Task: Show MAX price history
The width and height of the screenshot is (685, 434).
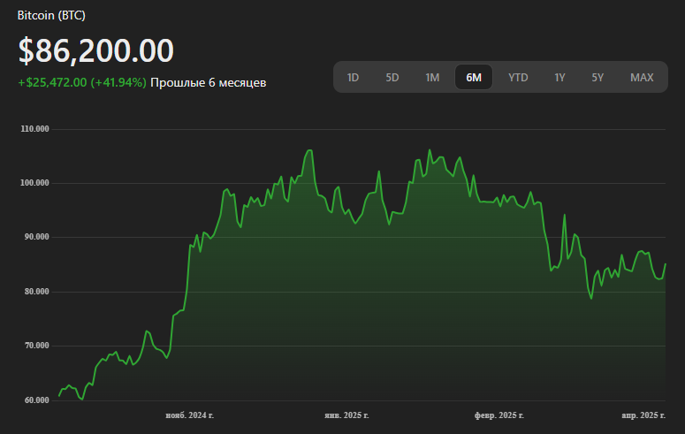Action: coord(642,78)
